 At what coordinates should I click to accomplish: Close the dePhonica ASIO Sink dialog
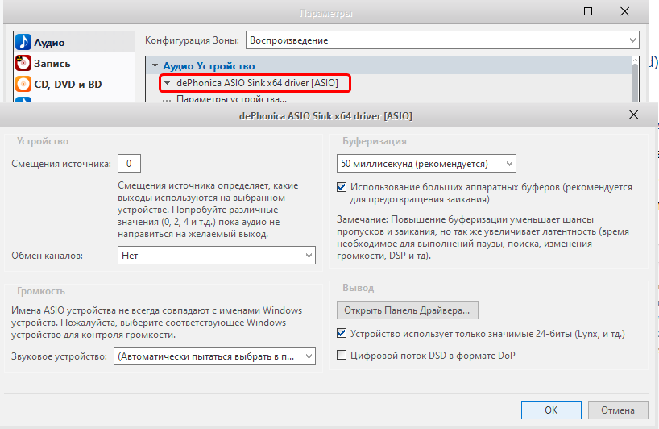tap(633, 115)
